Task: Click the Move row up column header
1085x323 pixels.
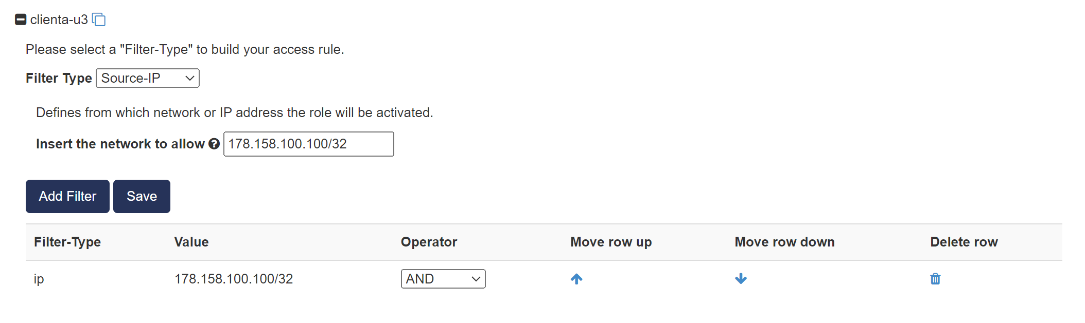Action: pos(611,242)
